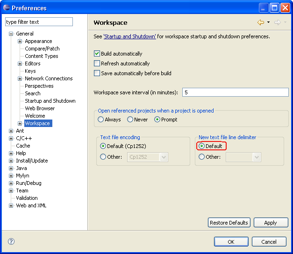
Task: Expand the Run/Debug category
Action: [x=11, y=183]
